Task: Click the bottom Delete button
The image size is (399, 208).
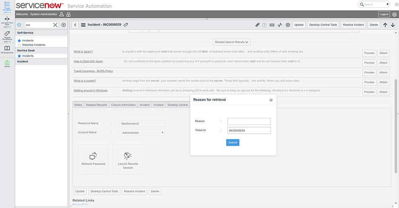Action: tap(155, 191)
